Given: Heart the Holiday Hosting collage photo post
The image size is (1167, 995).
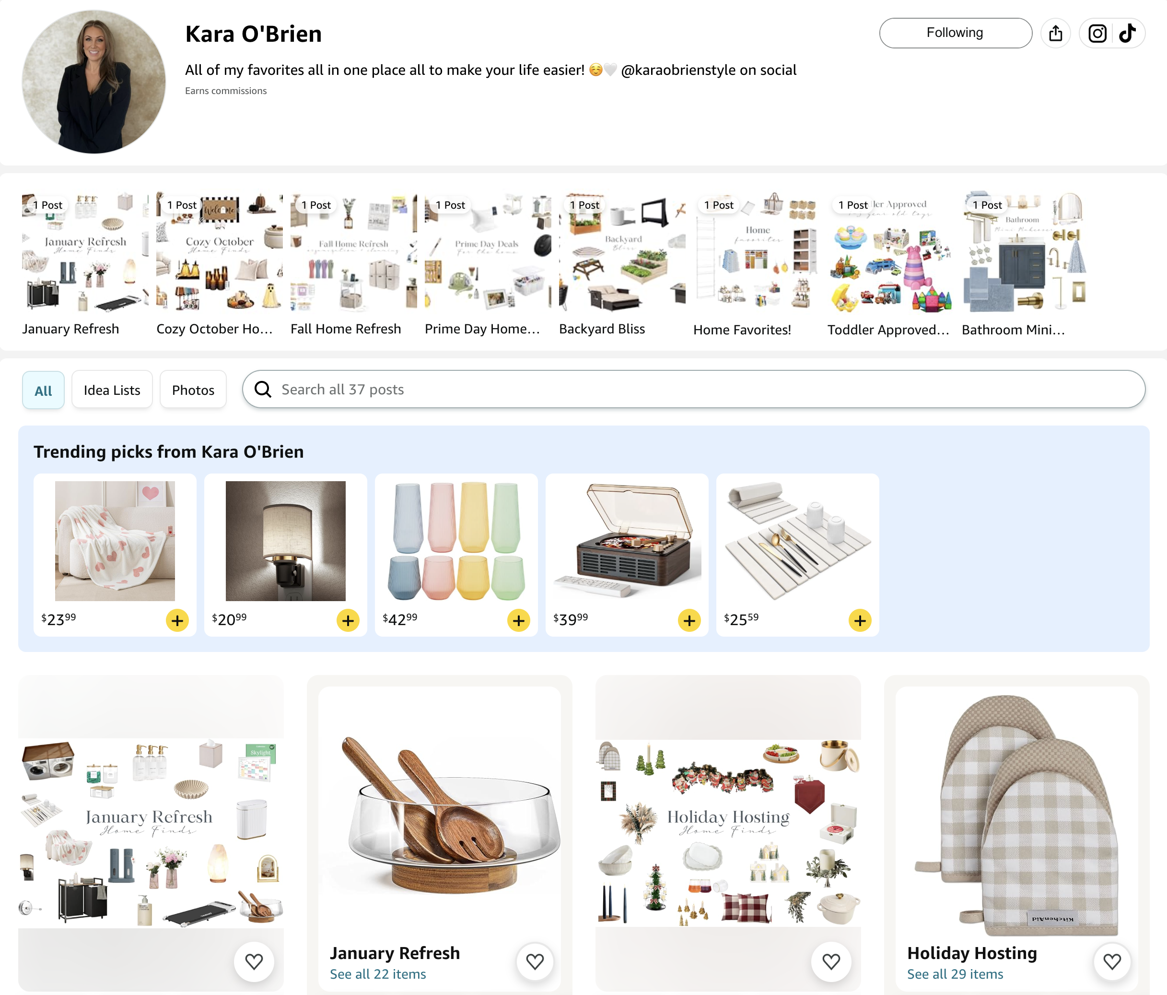Looking at the screenshot, I should tap(831, 961).
